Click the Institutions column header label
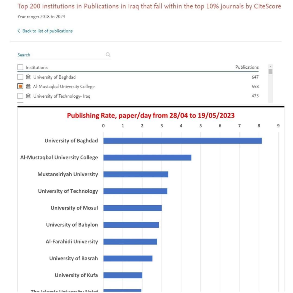The image size is (293, 293). (x=37, y=68)
